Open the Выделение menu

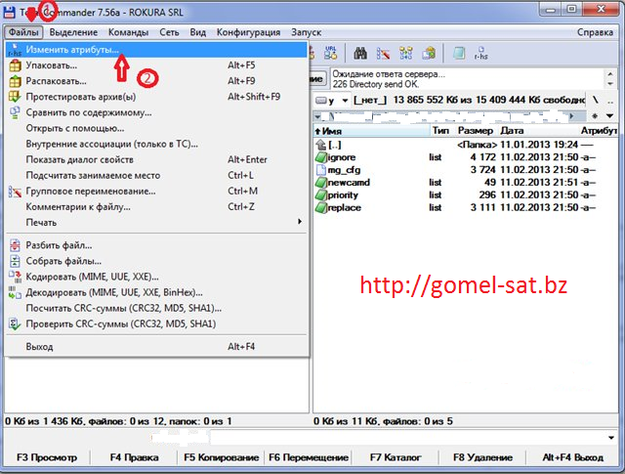(x=73, y=32)
